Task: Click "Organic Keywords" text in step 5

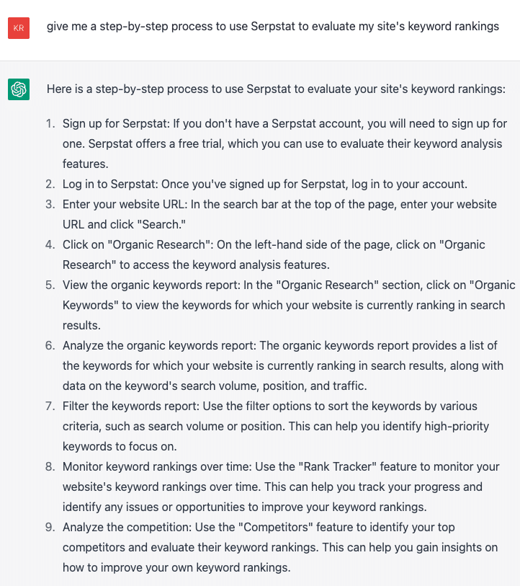Action: (91, 305)
